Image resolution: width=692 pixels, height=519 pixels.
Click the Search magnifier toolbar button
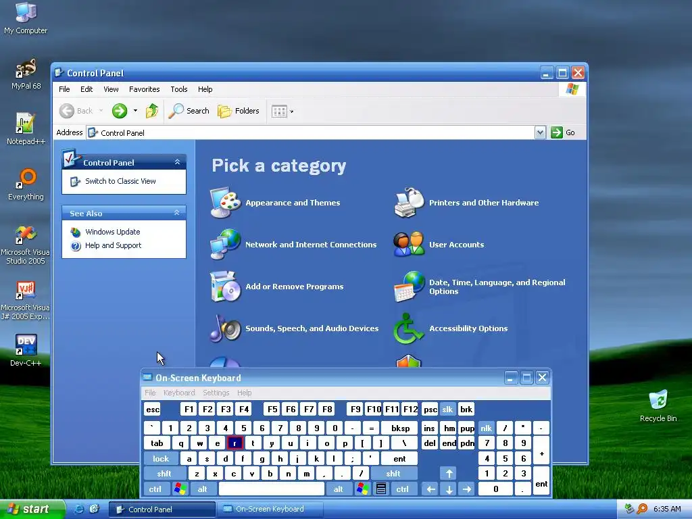(189, 111)
